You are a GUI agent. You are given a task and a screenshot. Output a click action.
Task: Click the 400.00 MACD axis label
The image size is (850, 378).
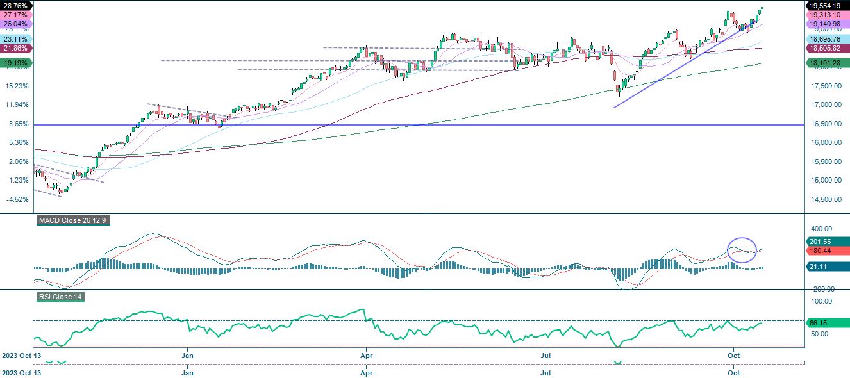pyautogui.click(x=822, y=228)
